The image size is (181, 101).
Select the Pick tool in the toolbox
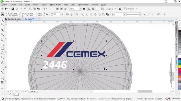point(2,20)
